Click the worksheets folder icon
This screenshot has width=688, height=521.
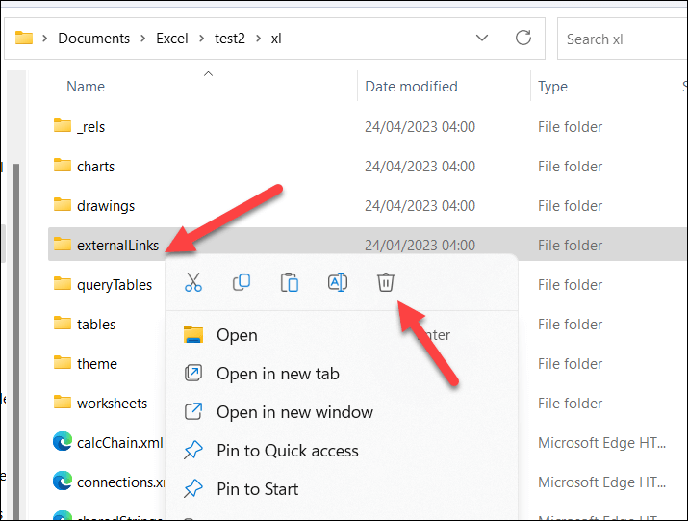(63, 402)
